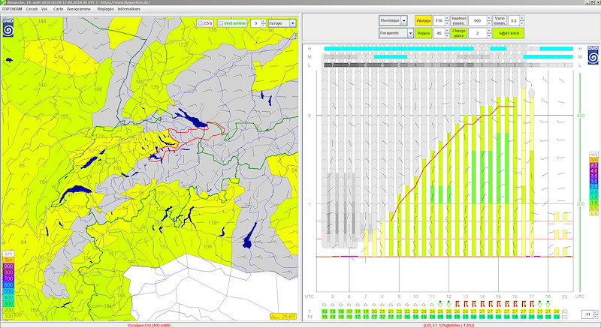Image resolution: width=601 pixels, height=328 pixels.
Task: Increase Vario minim. value 0.8
Action: [x=521, y=18]
